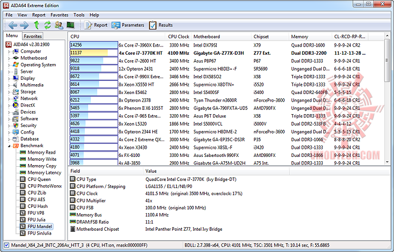Open the Results toolbar button
This screenshot has width=394, height=252.
pos(161,25)
